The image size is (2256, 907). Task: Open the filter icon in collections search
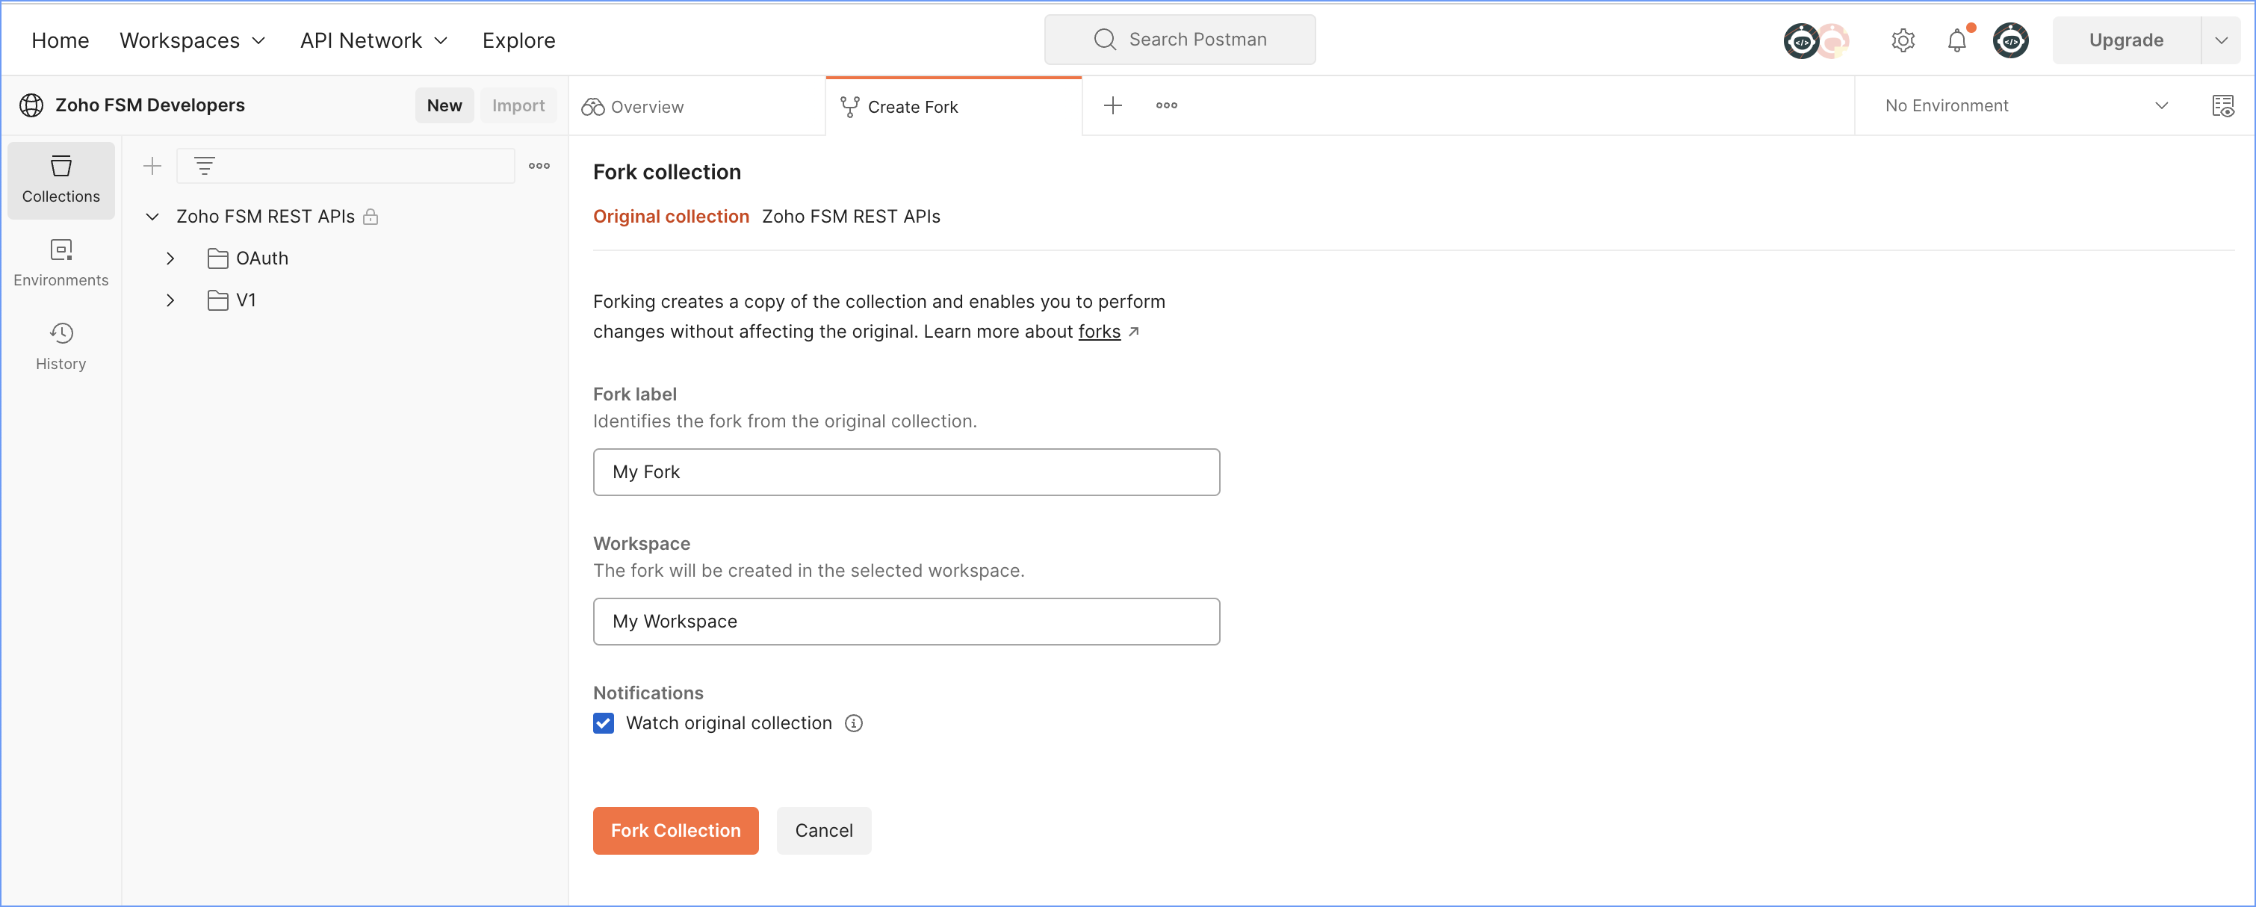point(205,164)
